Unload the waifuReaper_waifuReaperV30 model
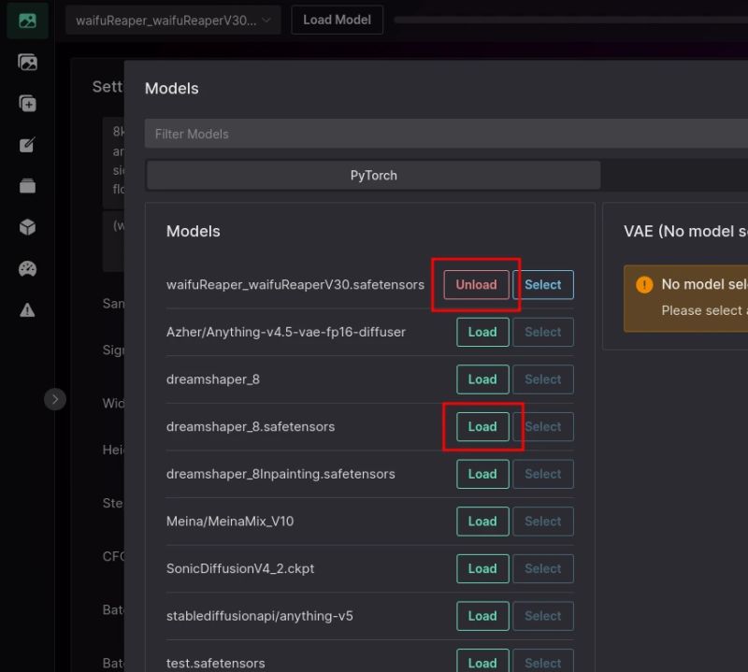The image size is (748, 672). tap(475, 285)
